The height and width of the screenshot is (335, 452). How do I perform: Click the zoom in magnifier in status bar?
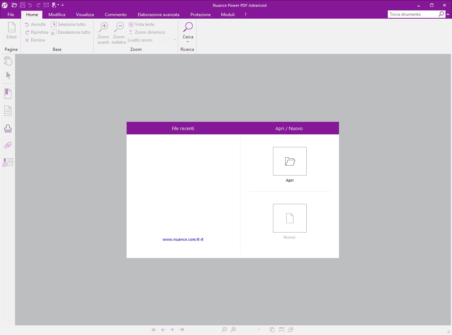234,330
